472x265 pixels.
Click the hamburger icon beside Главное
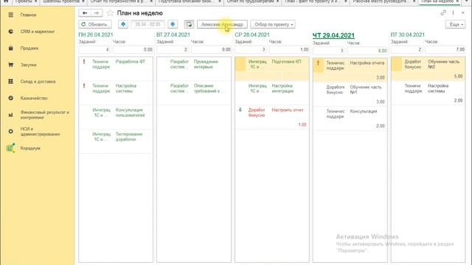(x=11, y=15)
